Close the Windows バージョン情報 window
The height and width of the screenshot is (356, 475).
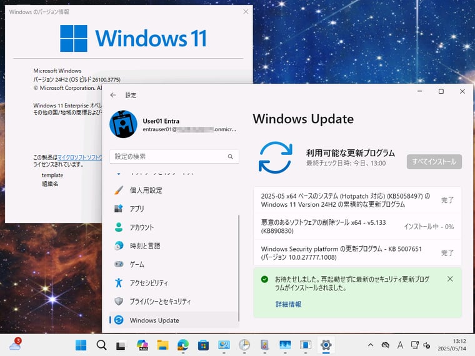click(246, 11)
